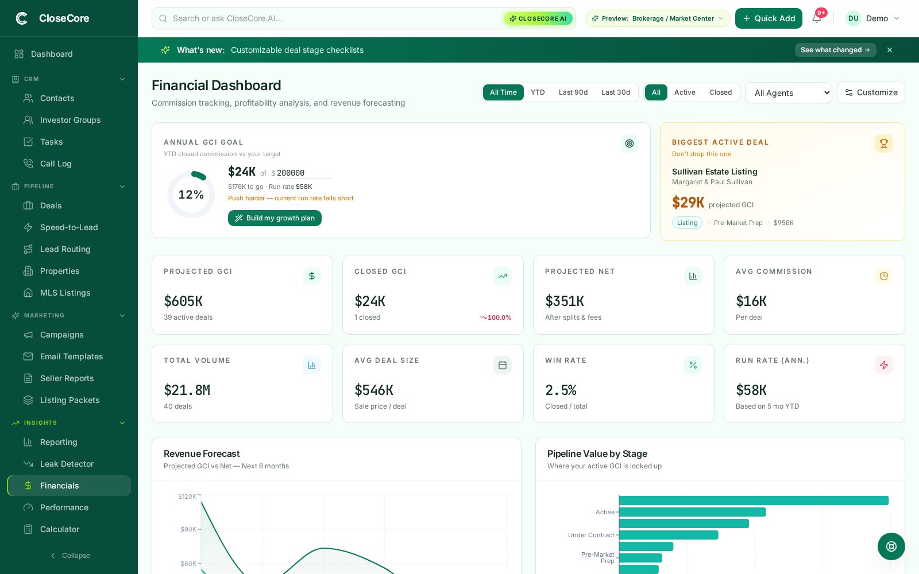Open Deals in Pipeline section
Screen dimensions: 919x574
[69, 205]
